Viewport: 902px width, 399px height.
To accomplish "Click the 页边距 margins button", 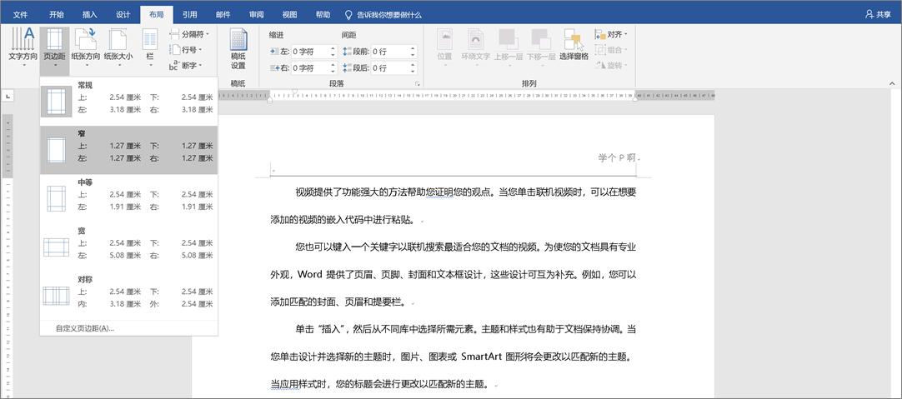I will tap(55, 49).
